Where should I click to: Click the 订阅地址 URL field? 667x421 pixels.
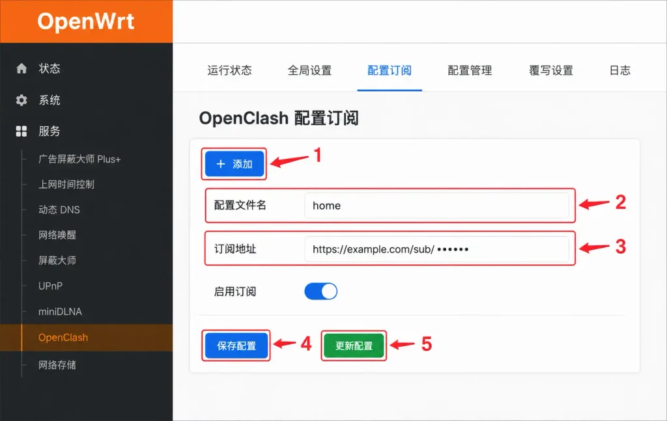click(437, 249)
